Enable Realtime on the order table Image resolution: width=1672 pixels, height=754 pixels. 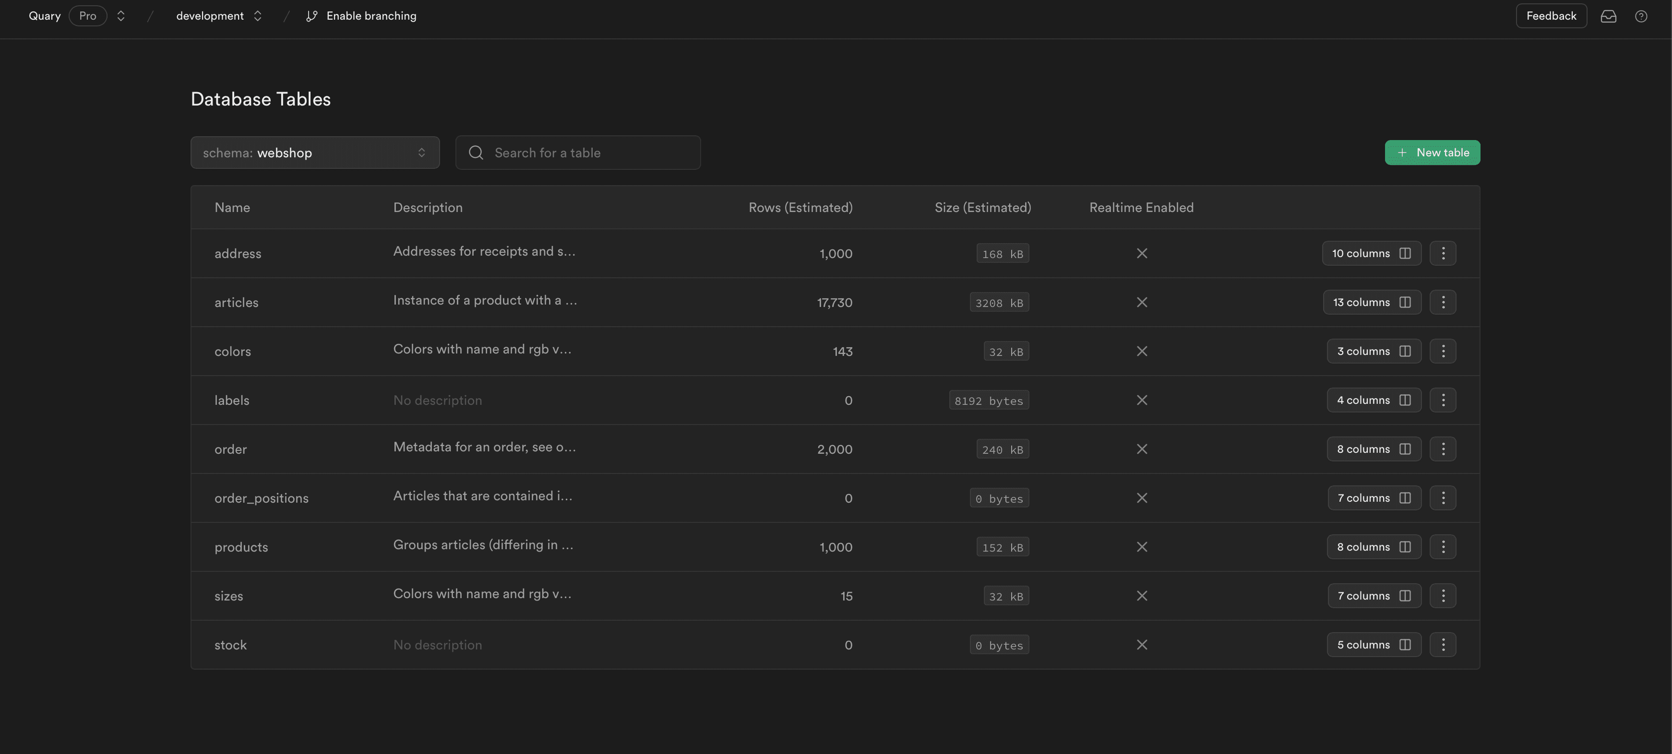[x=1142, y=448]
